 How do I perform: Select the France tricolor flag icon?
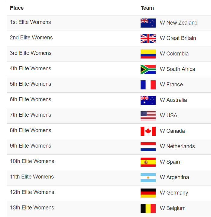coord(148,85)
